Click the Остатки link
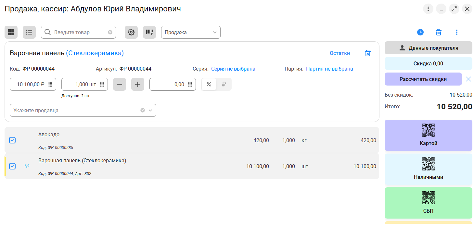 340,53
